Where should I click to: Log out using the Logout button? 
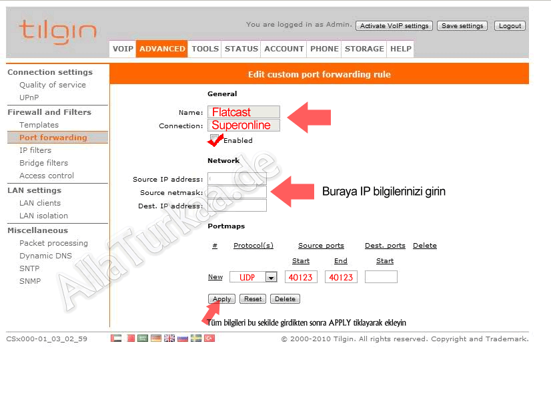click(x=510, y=26)
